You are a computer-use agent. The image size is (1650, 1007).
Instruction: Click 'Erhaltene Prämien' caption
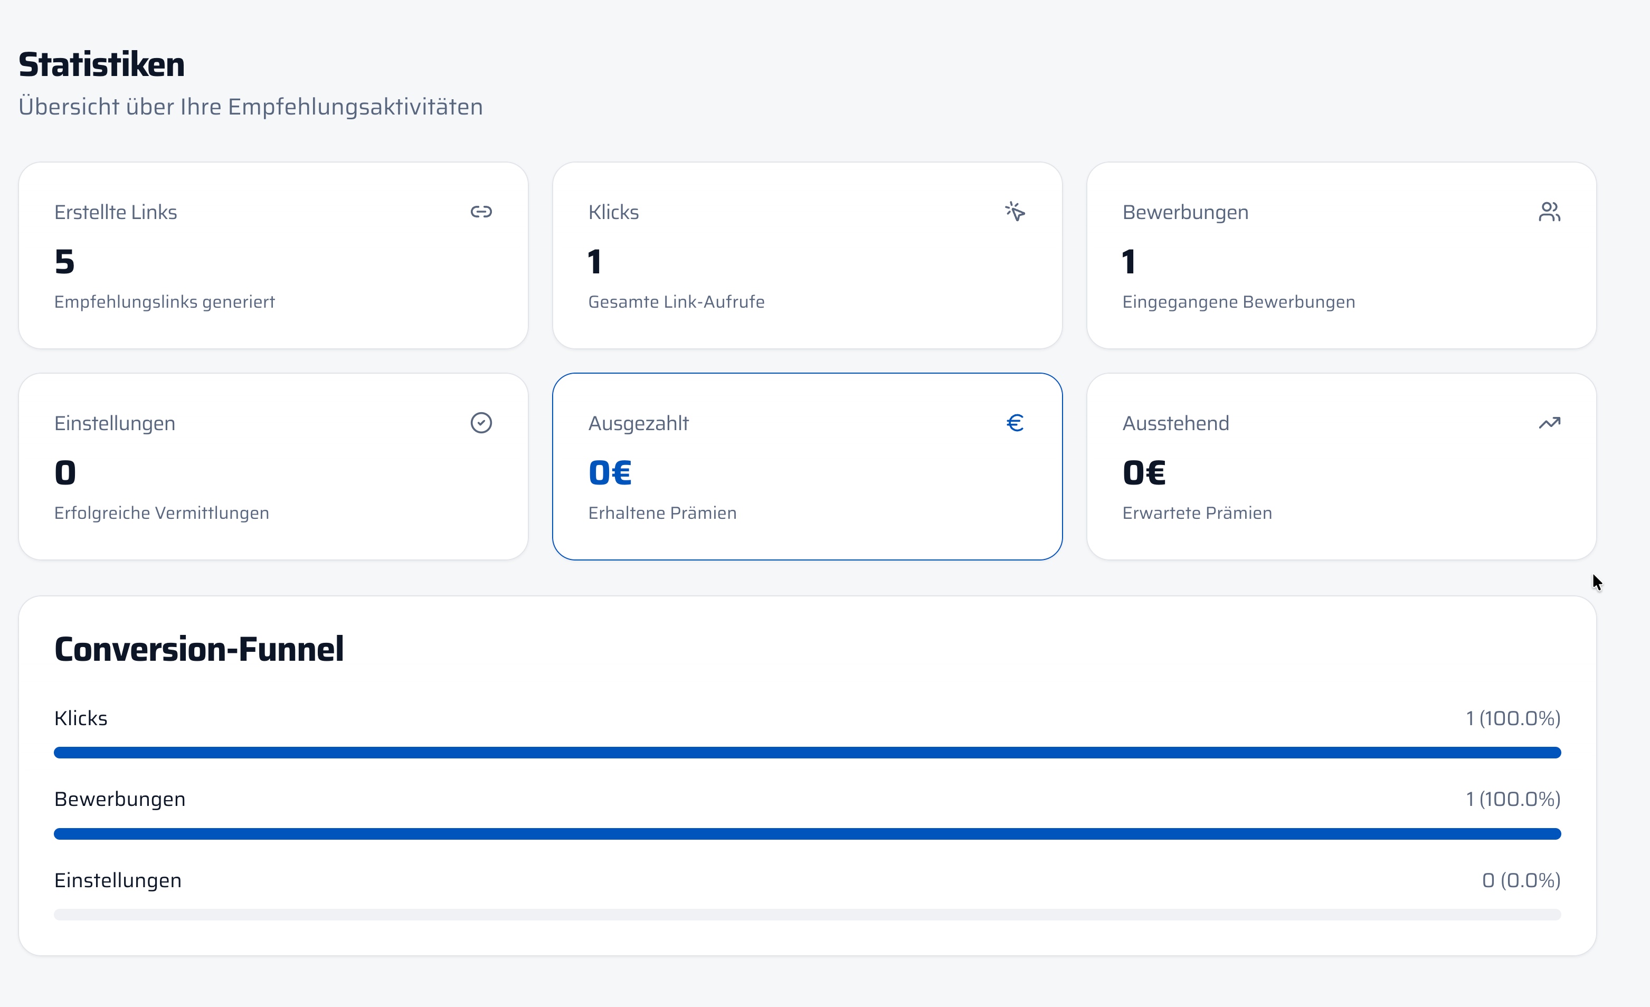[662, 513]
